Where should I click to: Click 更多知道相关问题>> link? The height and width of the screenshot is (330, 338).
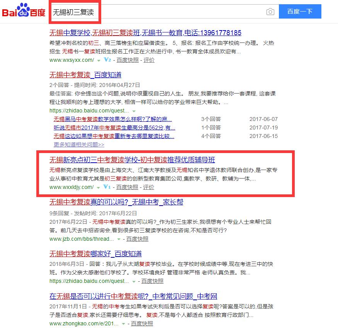coord(79,145)
